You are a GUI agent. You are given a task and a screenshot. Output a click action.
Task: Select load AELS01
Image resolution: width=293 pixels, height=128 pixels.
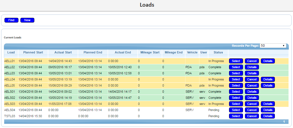click(236, 92)
